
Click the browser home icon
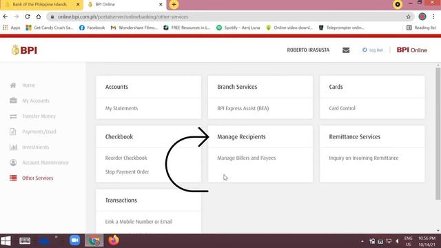(x=39, y=17)
